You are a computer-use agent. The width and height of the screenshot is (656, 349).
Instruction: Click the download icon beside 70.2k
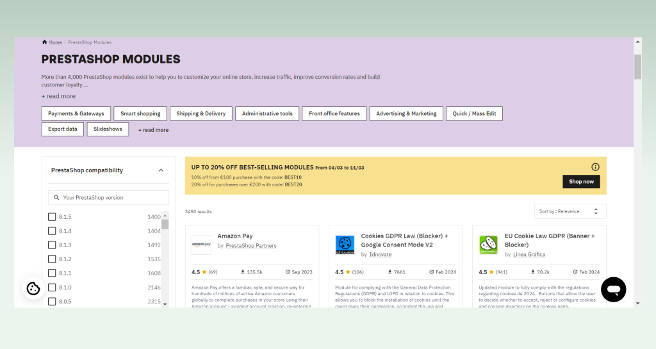[533, 272]
